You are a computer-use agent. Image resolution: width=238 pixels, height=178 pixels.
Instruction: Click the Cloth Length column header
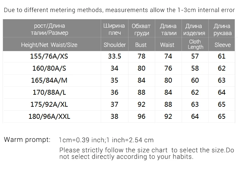coord(195,44)
